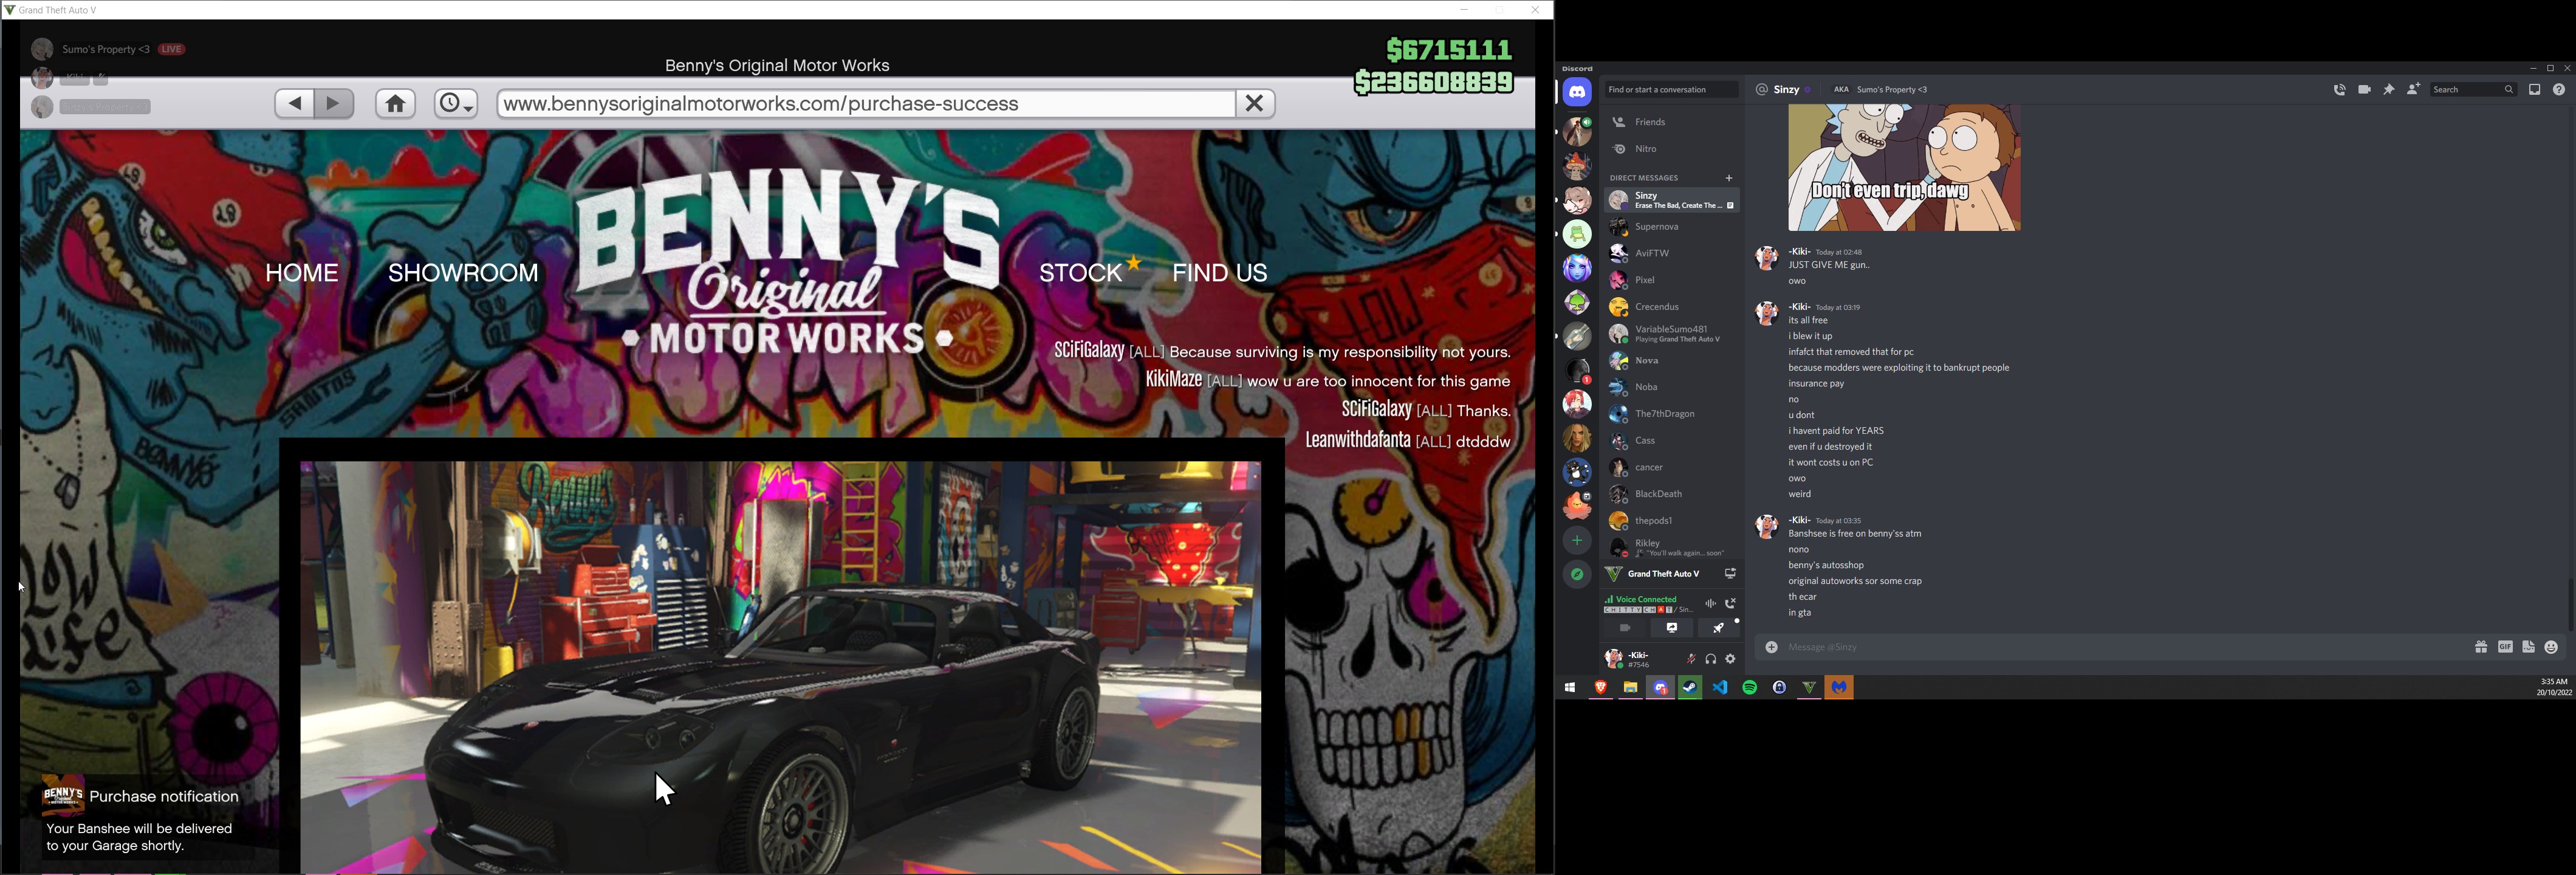The height and width of the screenshot is (875, 2576).
Task: Open the Nitro gift button
Action: tap(2481, 648)
